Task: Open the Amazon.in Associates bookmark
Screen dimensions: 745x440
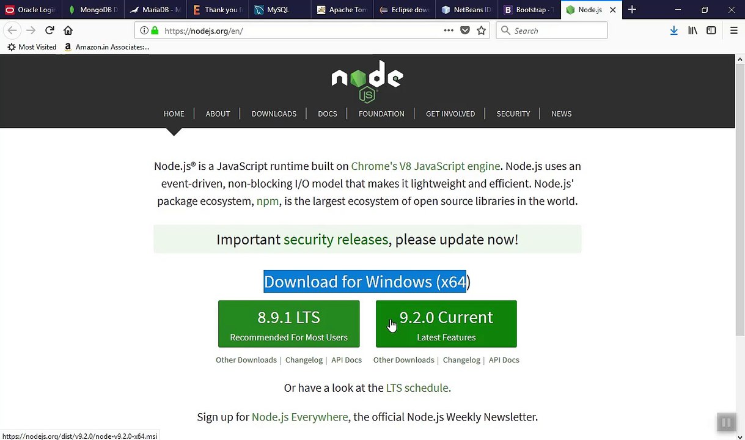Action: [x=106, y=47]
